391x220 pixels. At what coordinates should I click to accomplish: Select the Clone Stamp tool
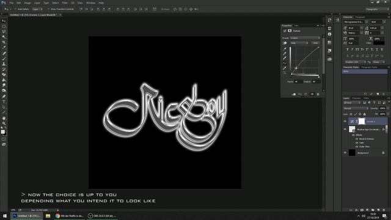[x=4, y=64]
